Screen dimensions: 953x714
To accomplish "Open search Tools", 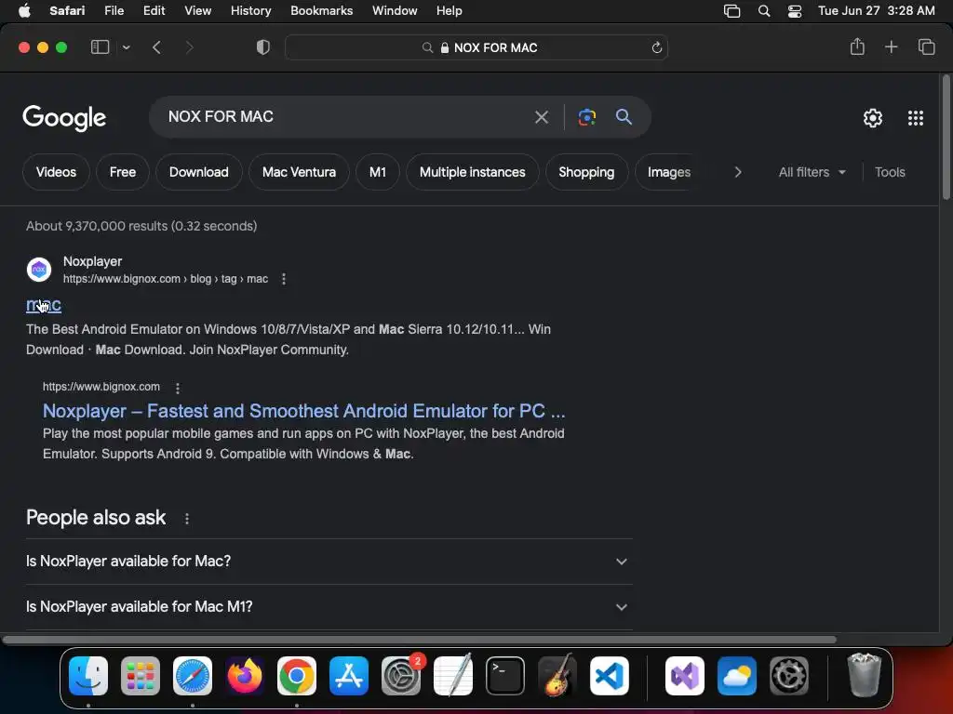I will (x=890, y=172).
